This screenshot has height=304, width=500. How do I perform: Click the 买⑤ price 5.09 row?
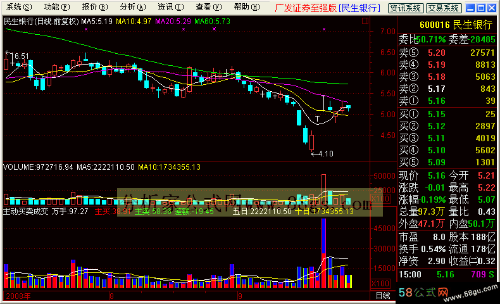(x=447, y=162)
